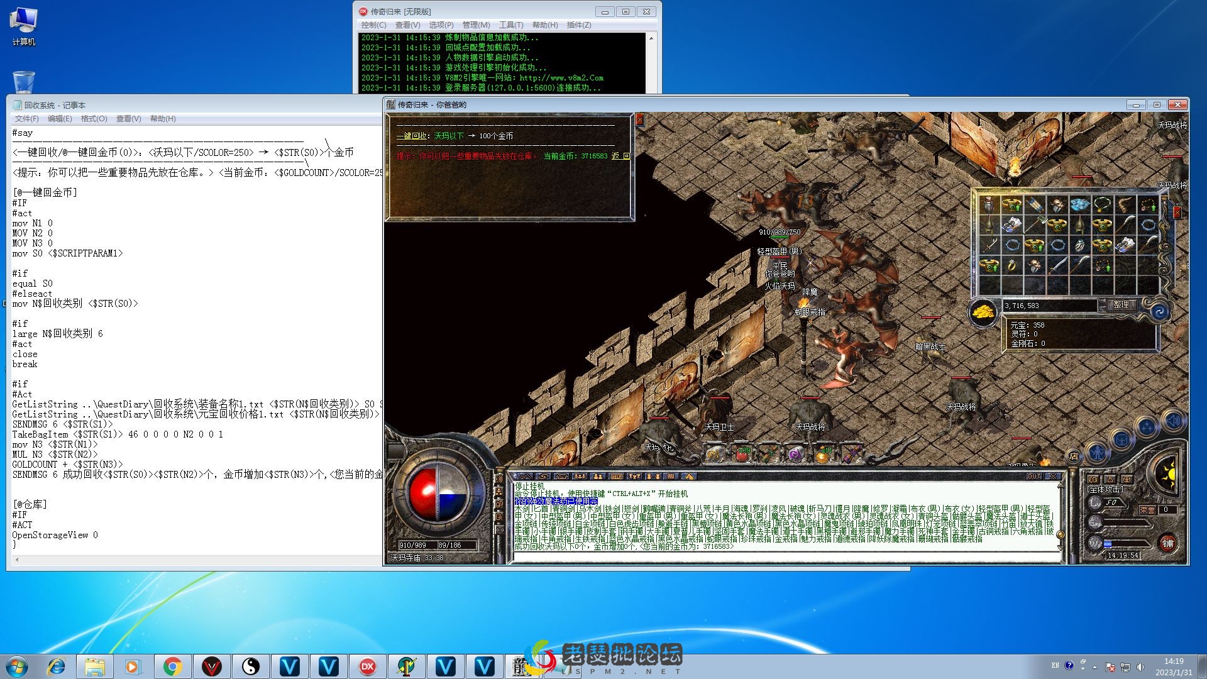The image size is (1207, 679).
Task: Open 控制(C) menu in server window
Action: pyautogui.click(x=373, y=25)
